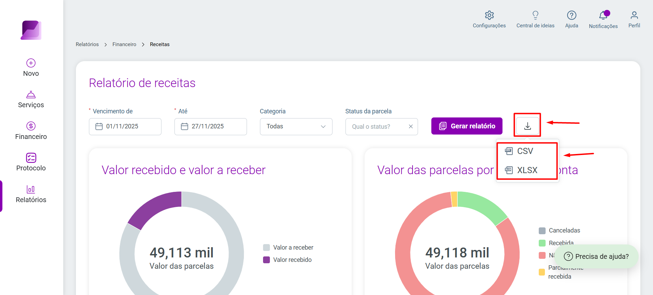Open Protocolo checklist icon

31,158
